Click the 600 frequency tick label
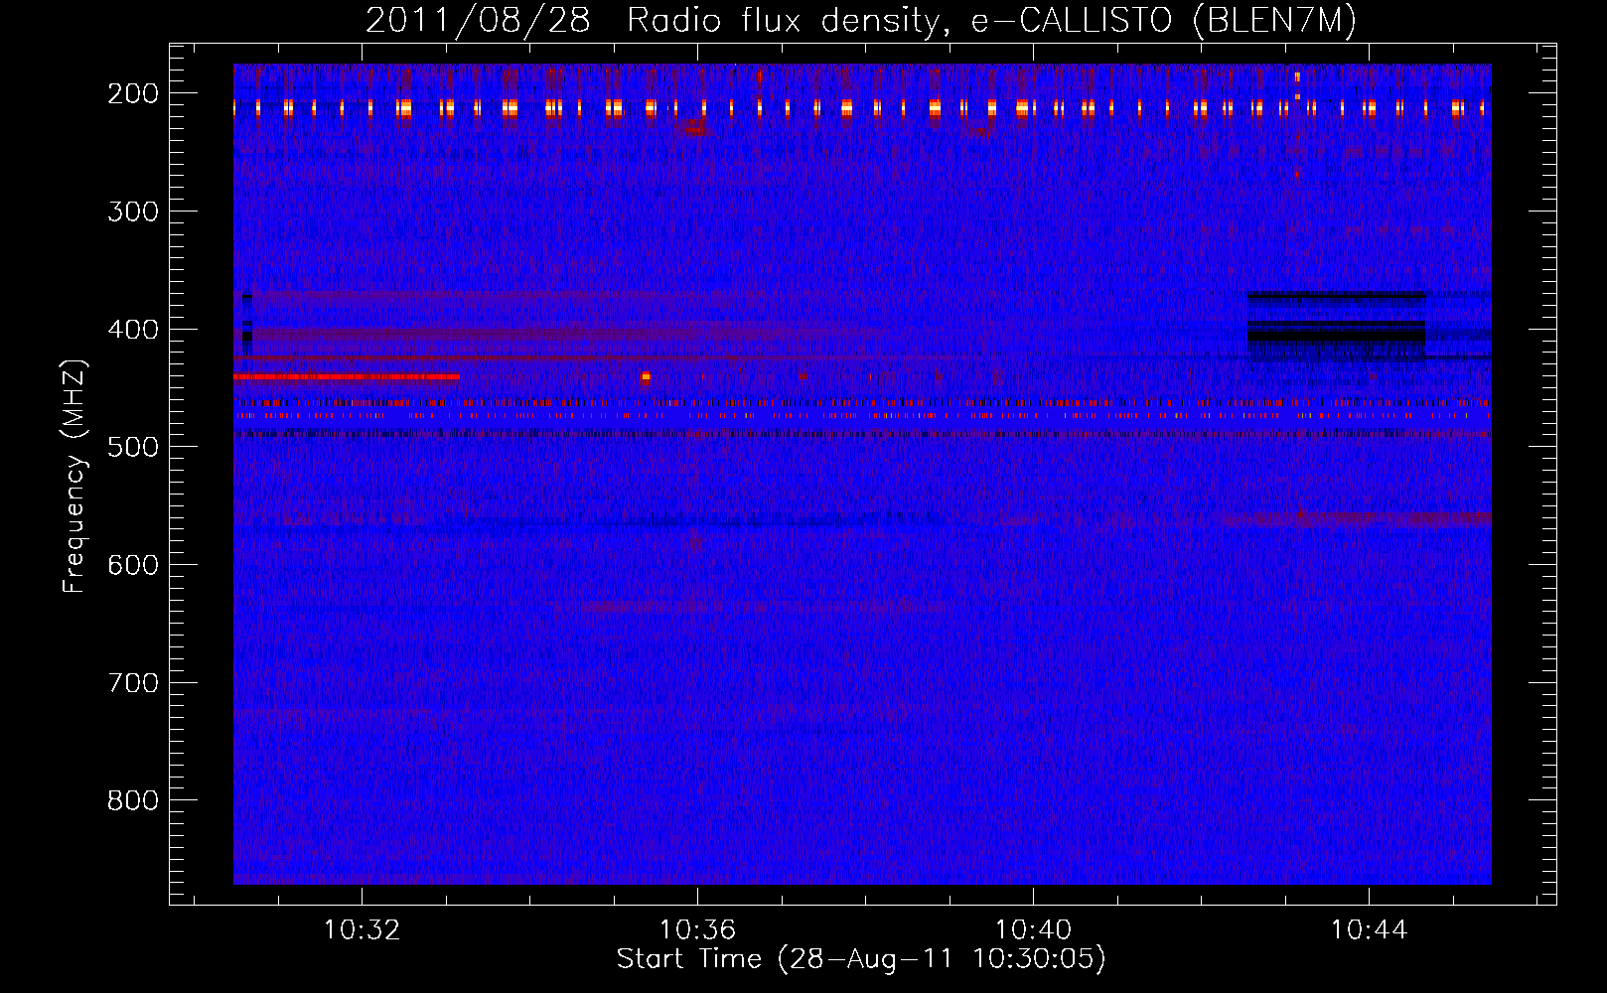Image resolution: width=1607 pixels, height=993 pixels. pyautogui.click(x=133, y=565)
